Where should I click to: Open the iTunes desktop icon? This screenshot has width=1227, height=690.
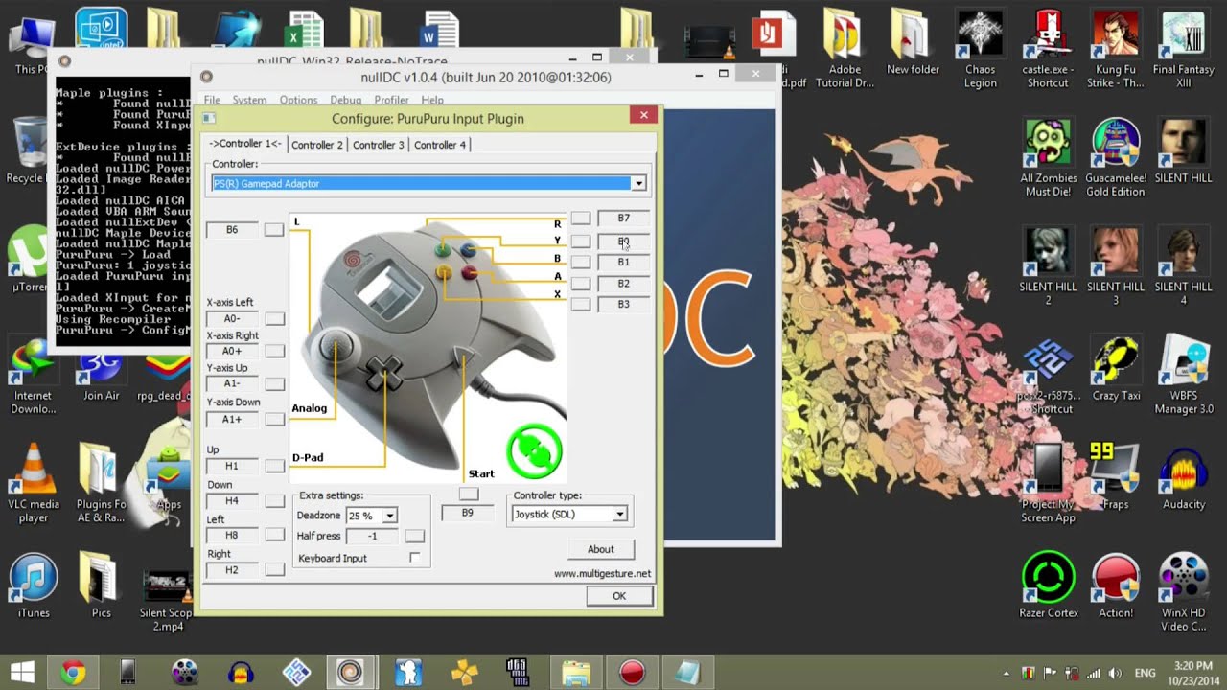click(33, 586)
